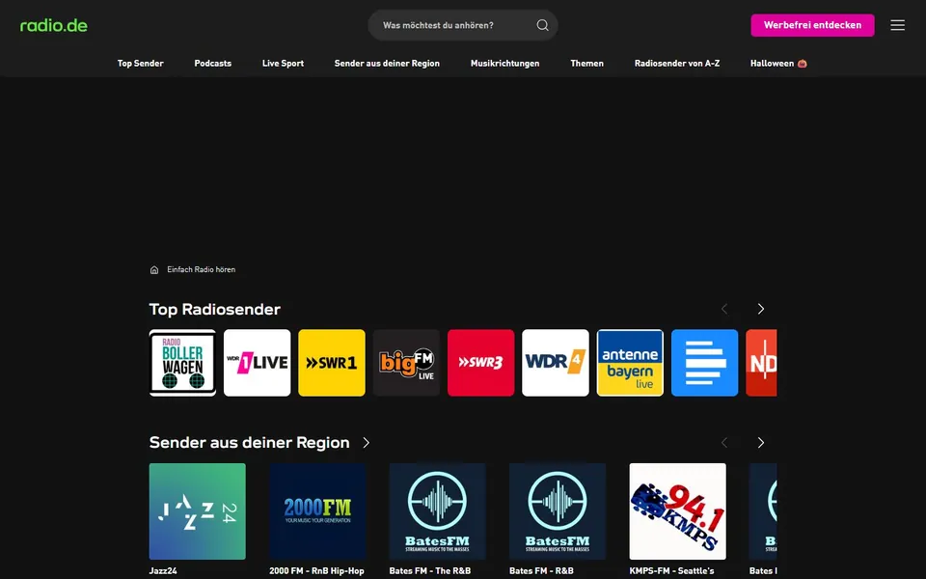
Task: Click the radio.de logo
Action: 54,25
